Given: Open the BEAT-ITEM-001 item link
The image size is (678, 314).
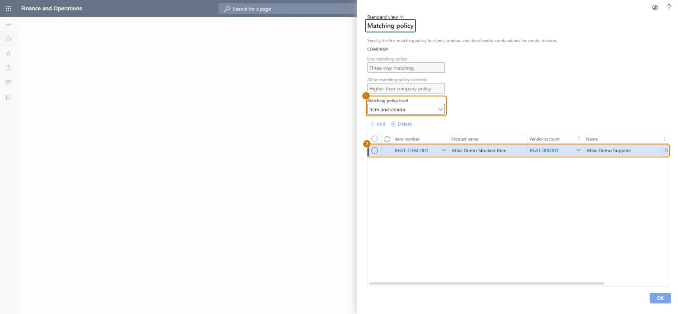Looking at the screenshot, I should [411, 151].
